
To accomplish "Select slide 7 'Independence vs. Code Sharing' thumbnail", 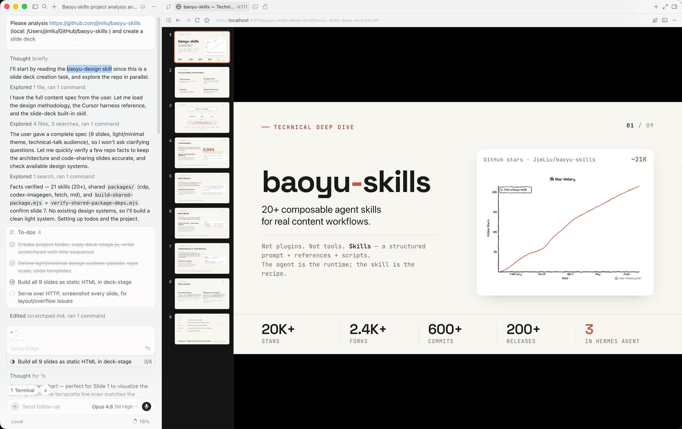I will coord(202,259).
